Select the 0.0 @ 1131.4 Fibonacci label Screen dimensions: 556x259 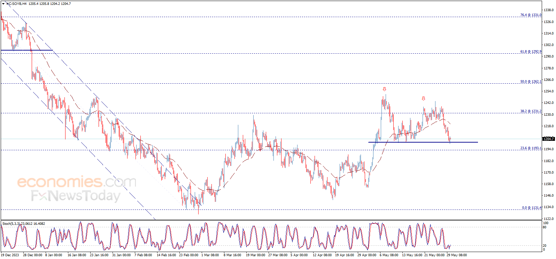click(532, 208)
